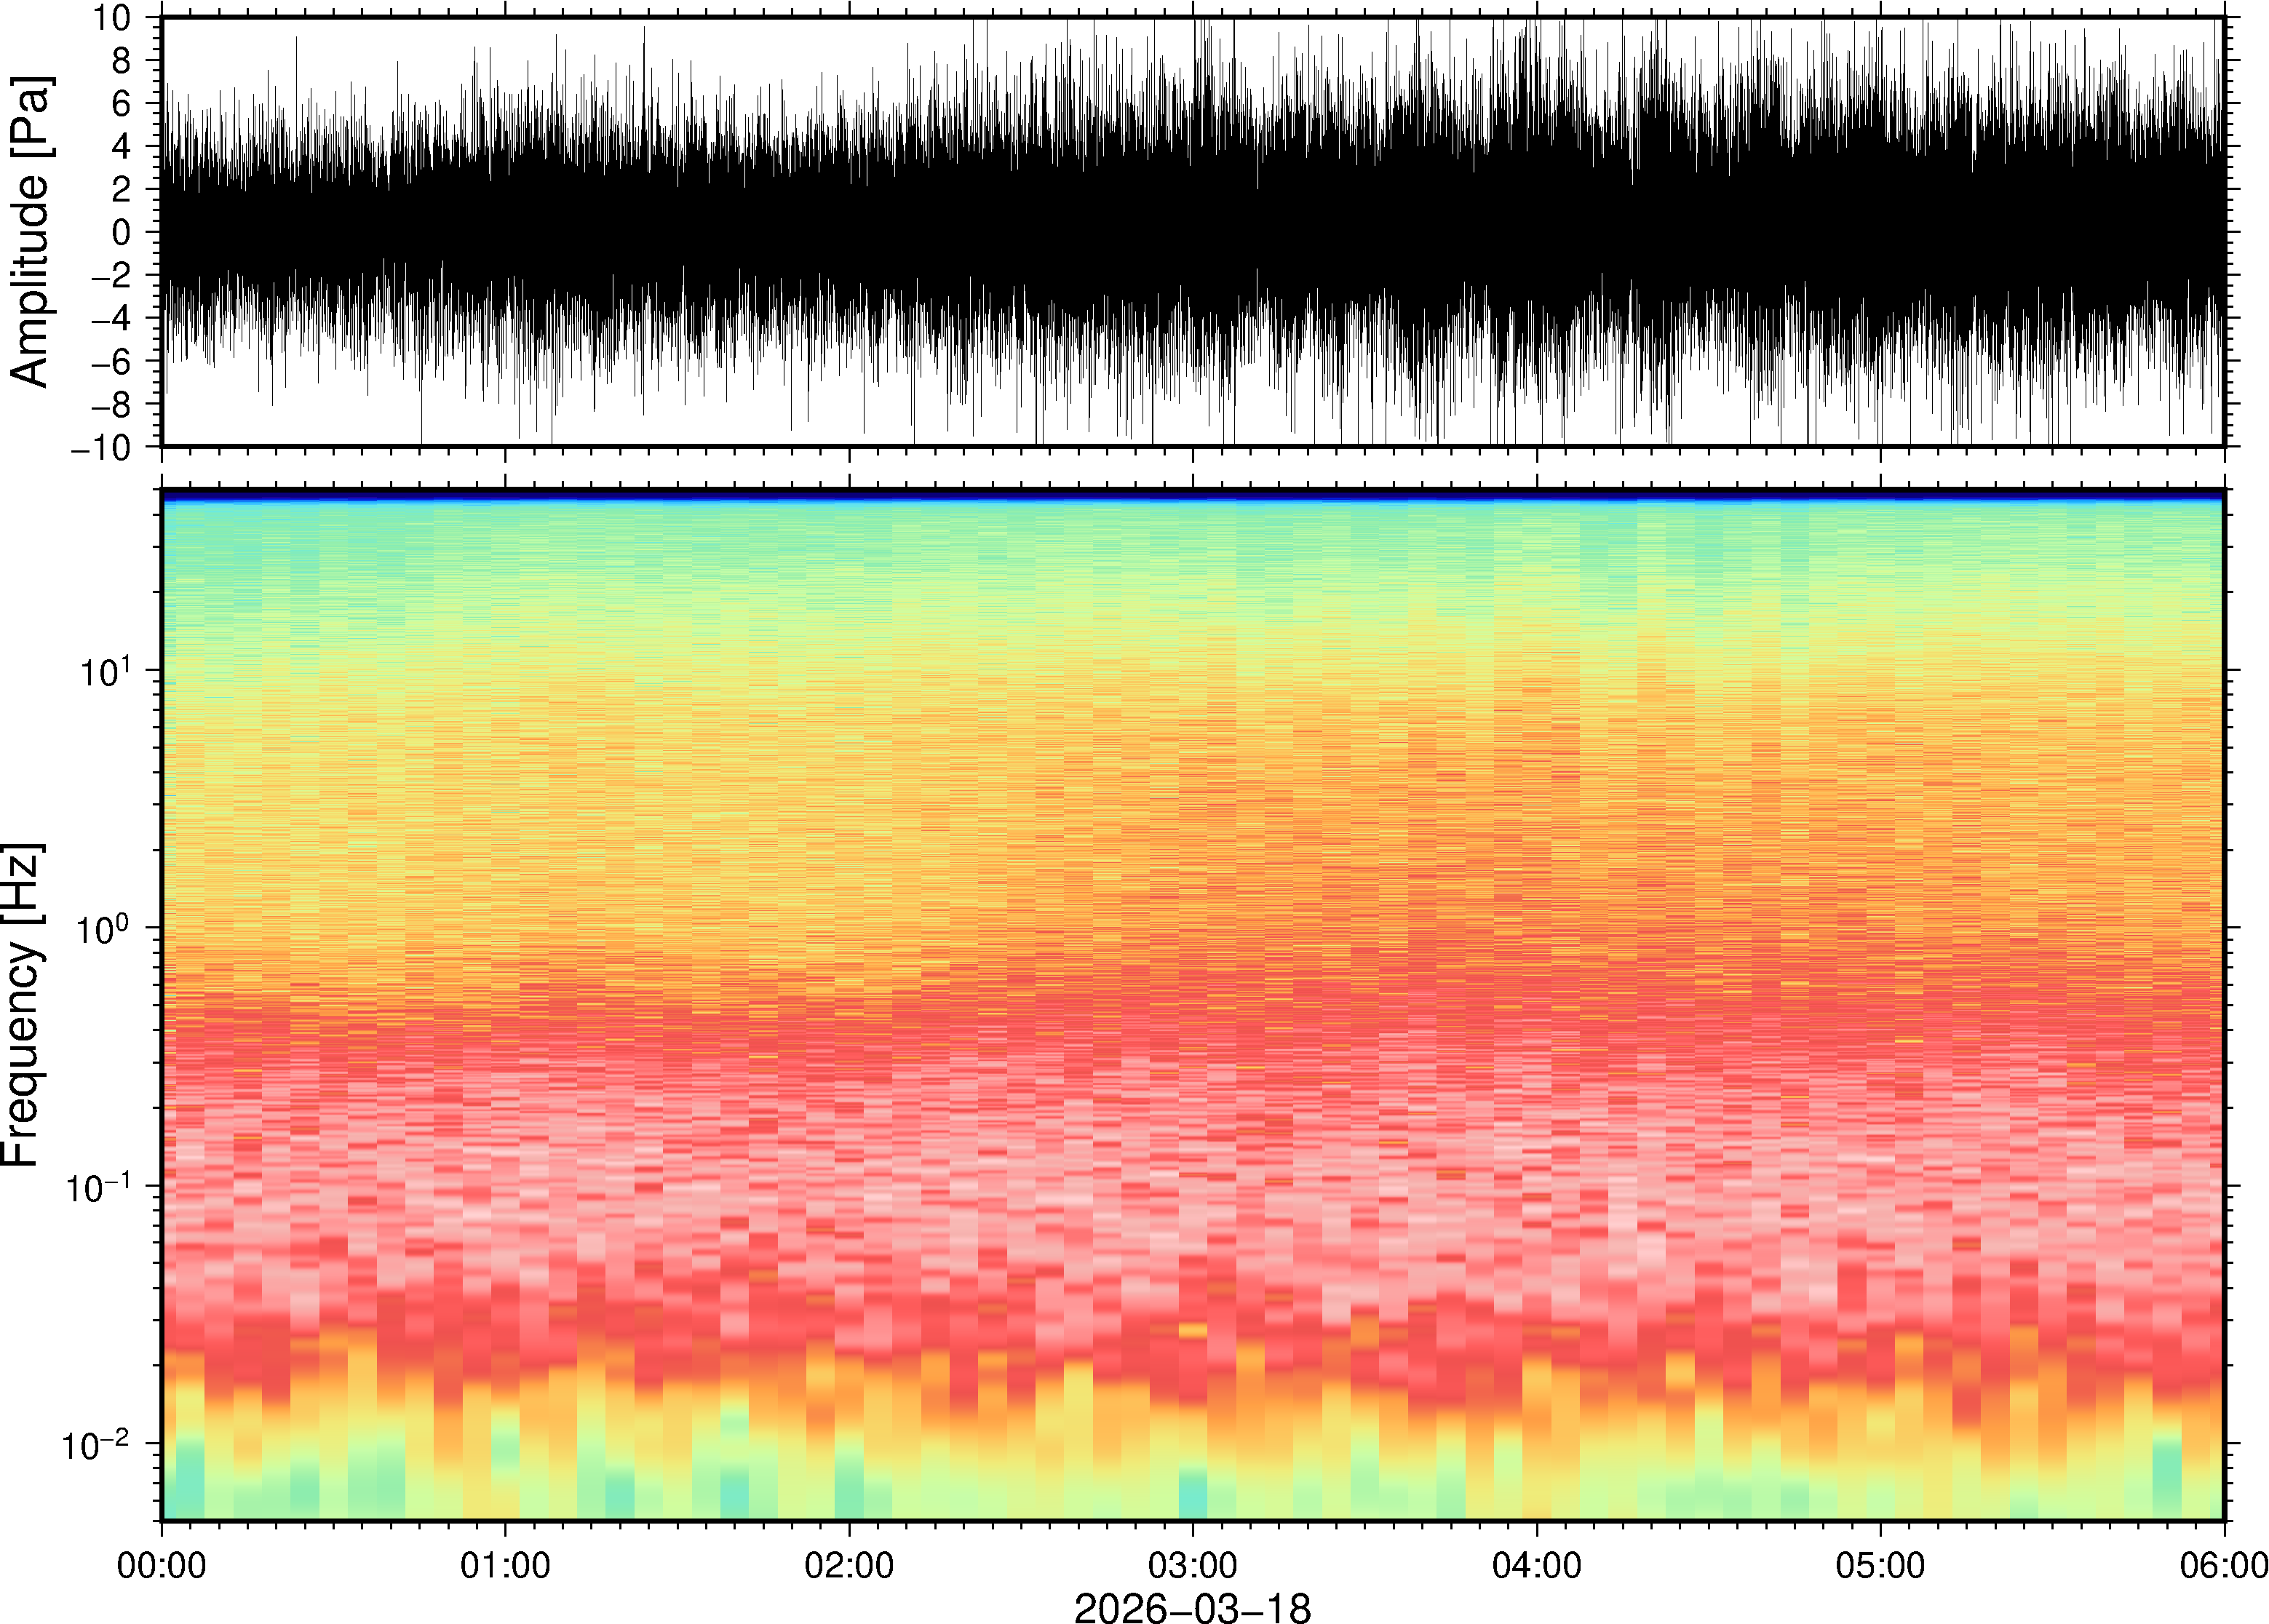Click the 10⁰ frequency tick label
Image resolution: width=2269 pixels, height=1624 pixels.
coord(104,929)
